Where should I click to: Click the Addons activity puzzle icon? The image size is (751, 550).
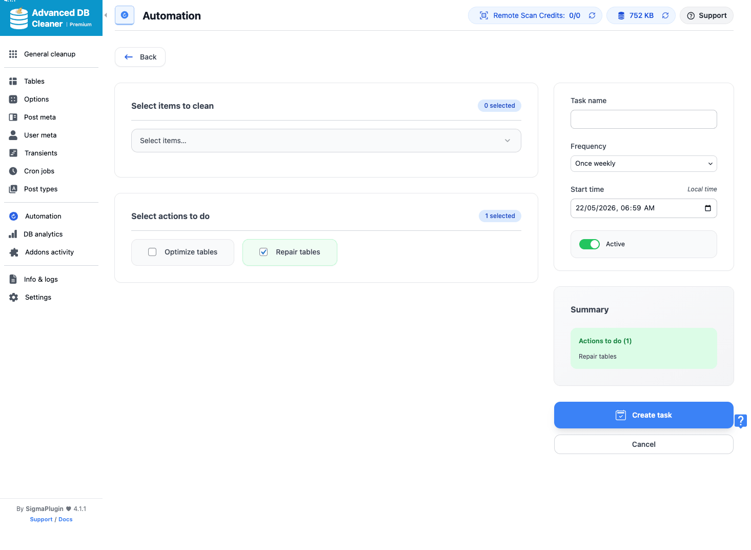pyautogui.click(x=14, y=252)
